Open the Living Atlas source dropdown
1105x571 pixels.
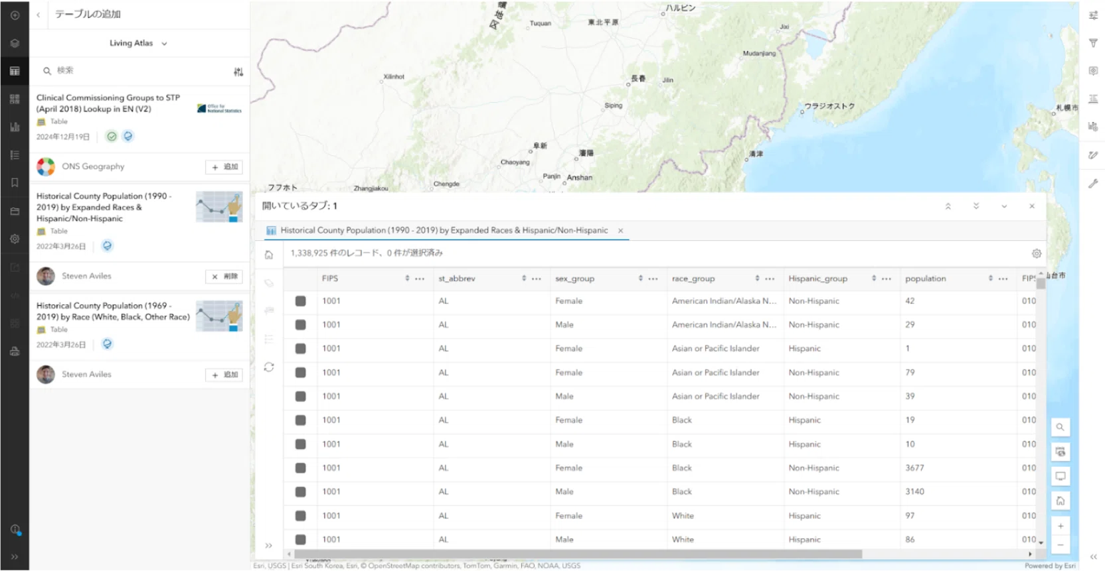point(139,43)
